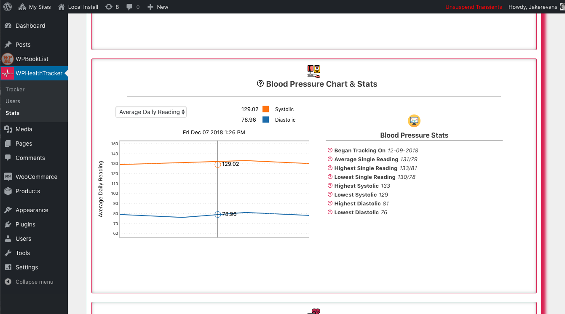Click the Local Install link text
This screenshot has height=314, width=565.
point(83,7)
